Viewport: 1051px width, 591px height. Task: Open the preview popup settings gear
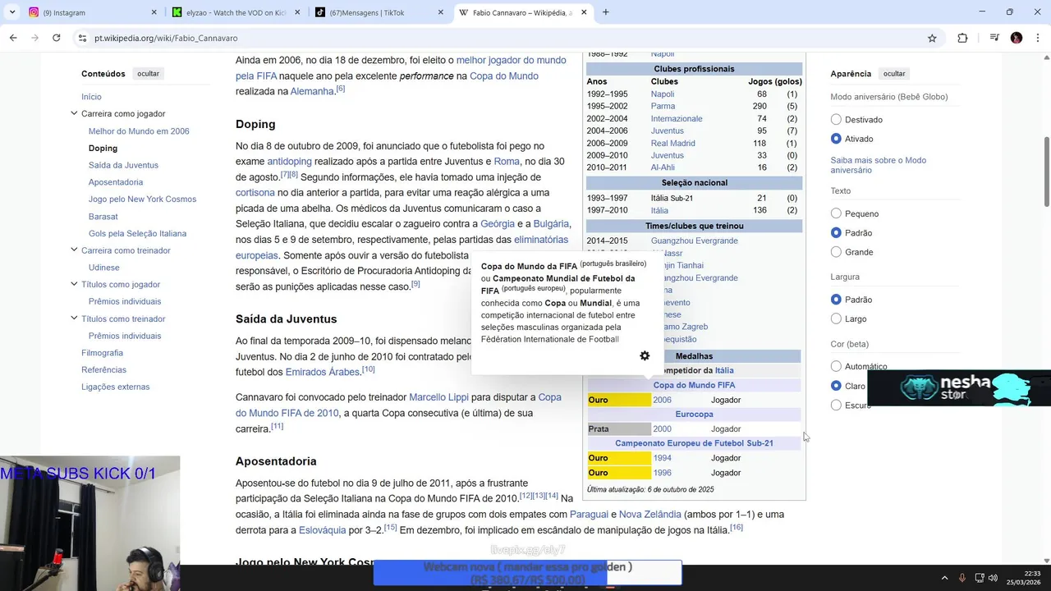tap(645, 355)
